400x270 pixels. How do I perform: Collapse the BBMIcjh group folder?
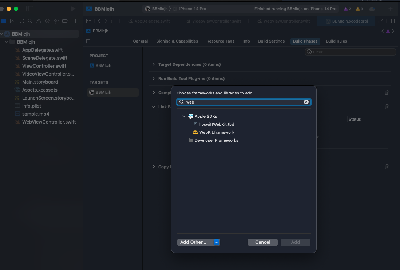click(7, 42)
